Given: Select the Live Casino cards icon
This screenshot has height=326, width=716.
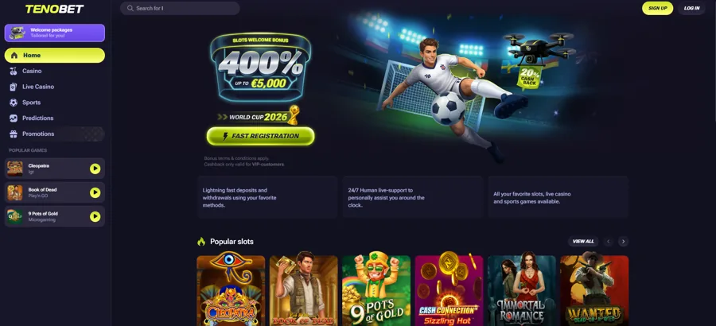Looking at the screenshot, I should pos(14,87).
